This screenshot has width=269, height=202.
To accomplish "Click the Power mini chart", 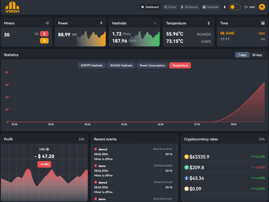I will point(91,39).
